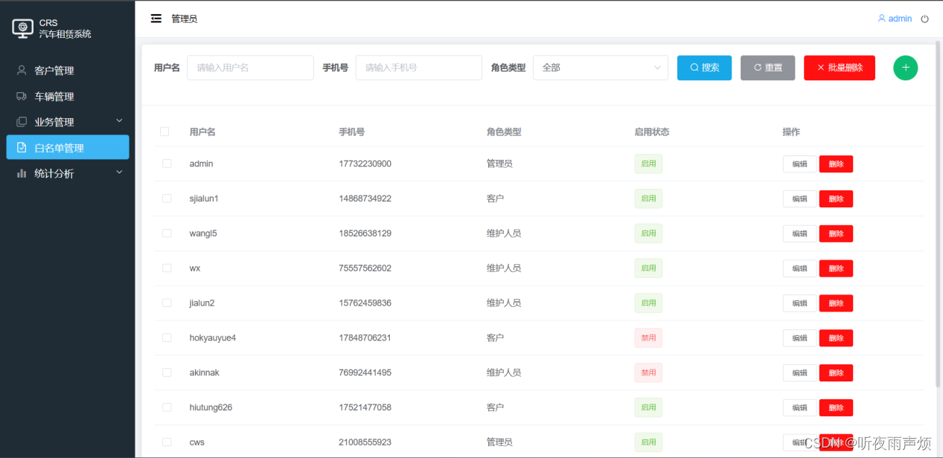Click the 客户管理 person icon in sidebar

[x=22, y=71]
